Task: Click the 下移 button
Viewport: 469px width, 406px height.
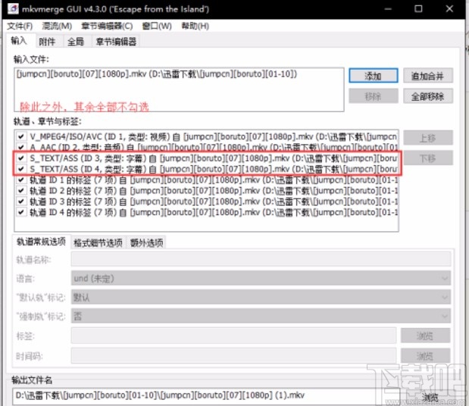Action: pyautogui.click(x=428, y=158)
